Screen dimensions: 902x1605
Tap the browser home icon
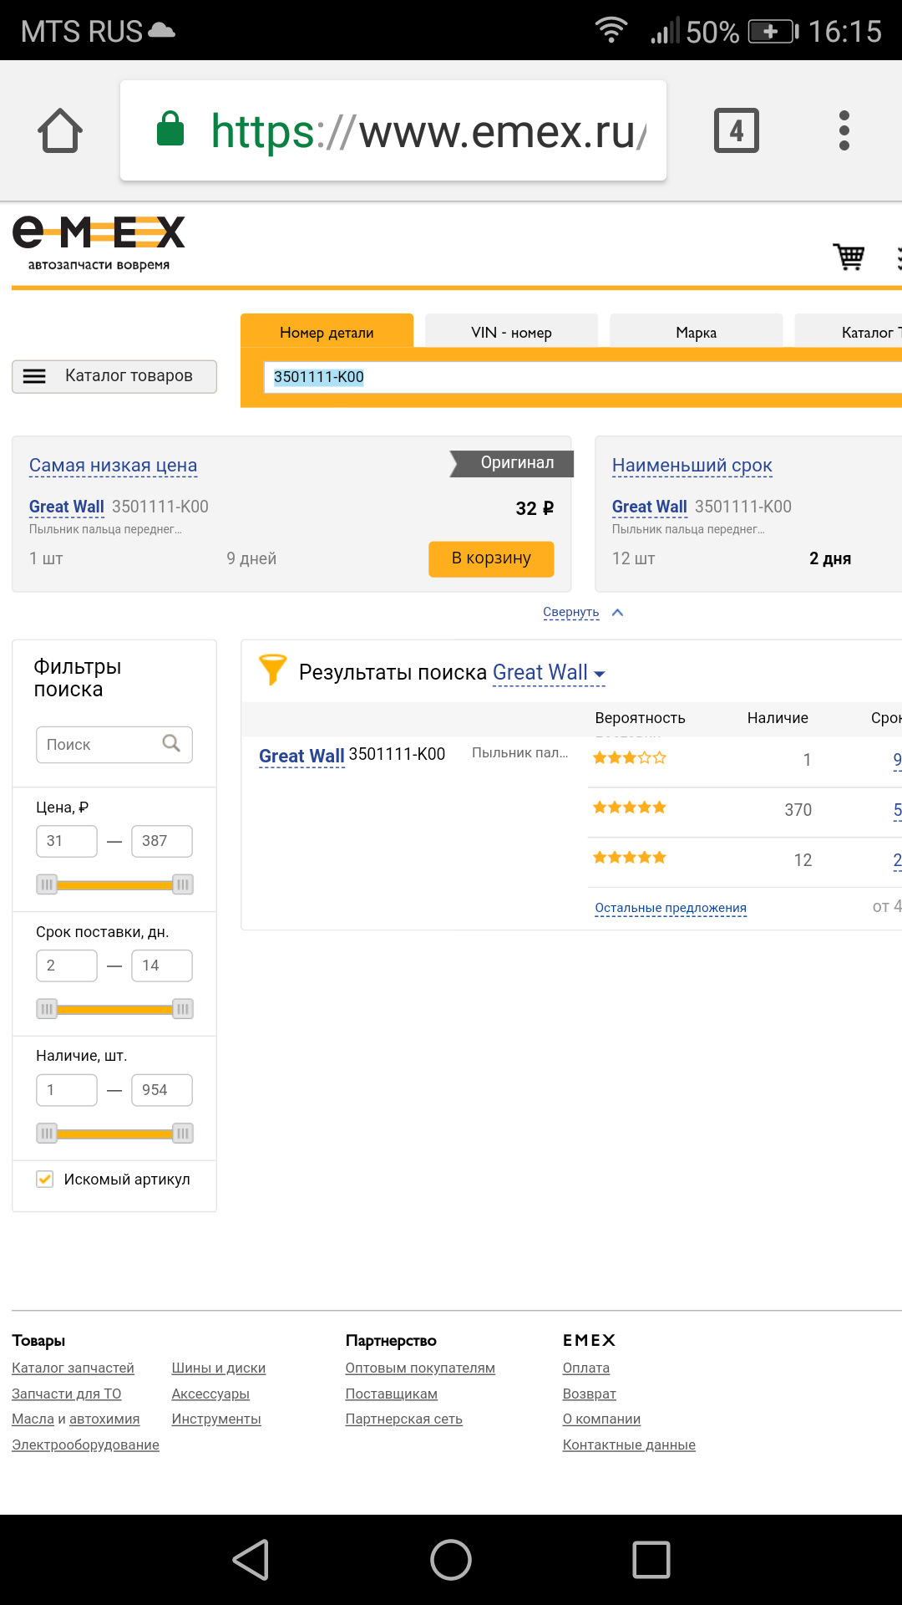60,131
